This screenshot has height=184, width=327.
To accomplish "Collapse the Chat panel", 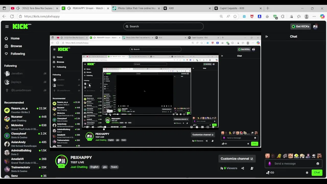I will 266,37.
